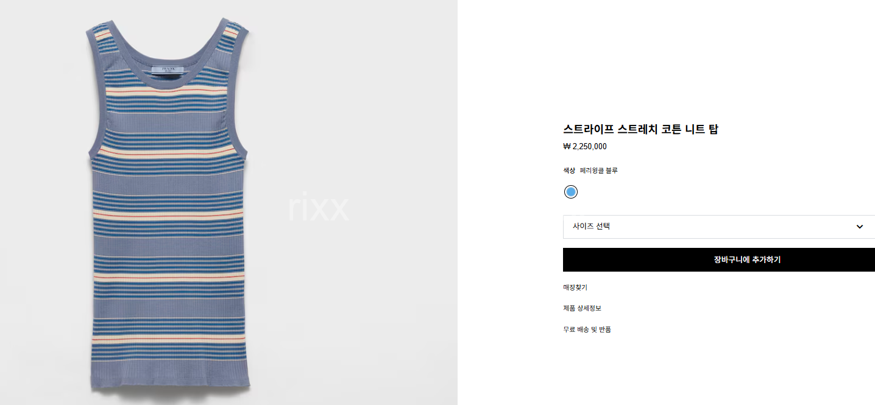Click the product title 스트라이프 스트레치 코튼 니트 탑
The image size is (875, 405).
click(640, 129)
